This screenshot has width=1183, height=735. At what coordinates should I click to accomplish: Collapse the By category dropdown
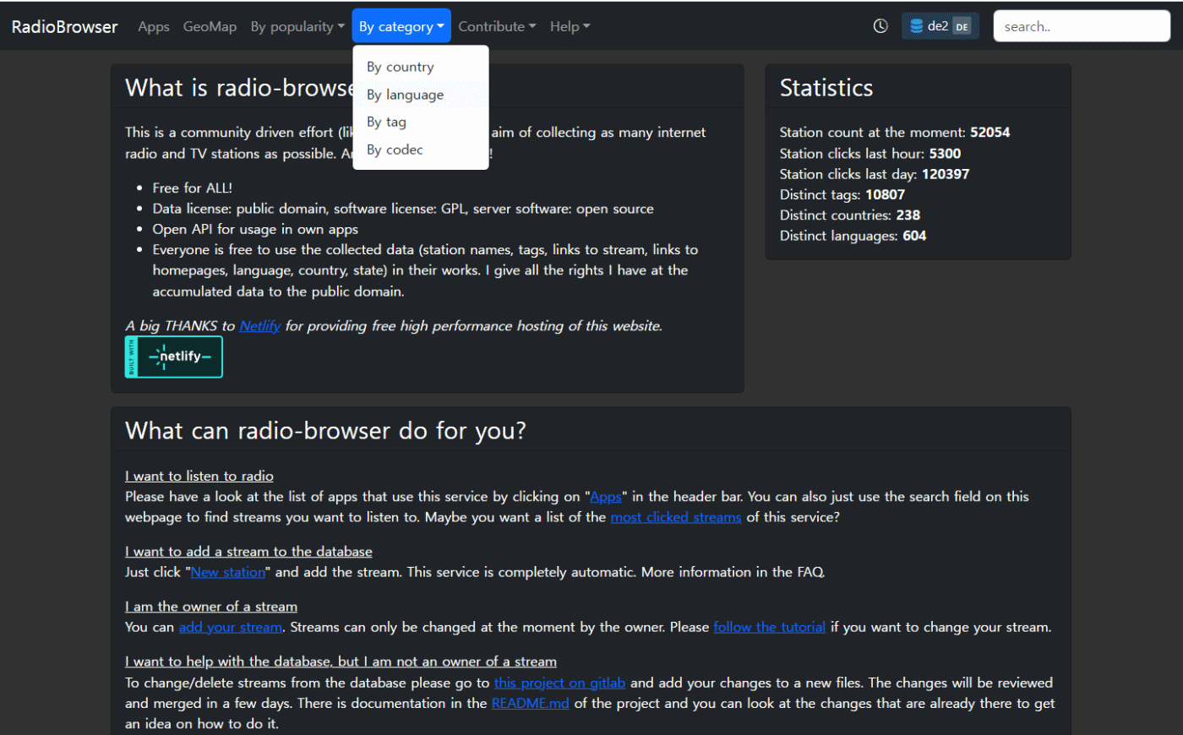tap(401, 27)
